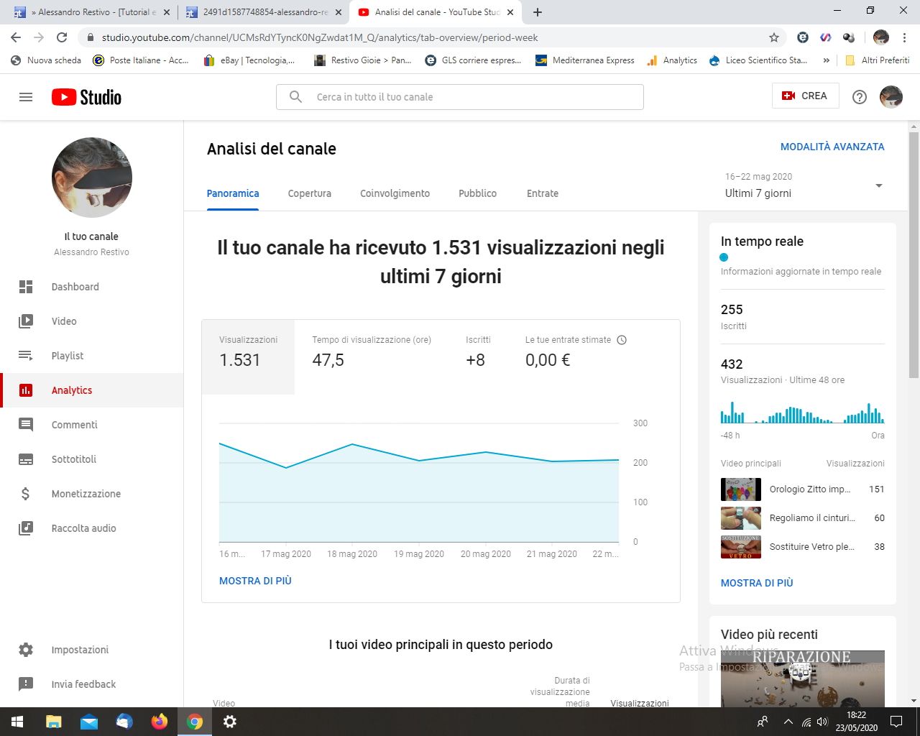Switch to the Entrate tab
Screen dimensions: 920x736
pos(543,193)
